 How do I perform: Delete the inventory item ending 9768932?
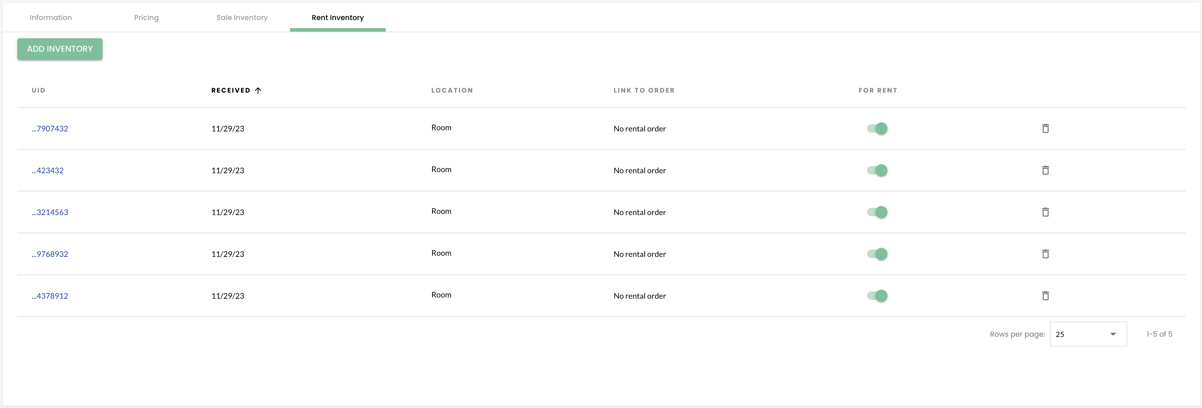1045,254
